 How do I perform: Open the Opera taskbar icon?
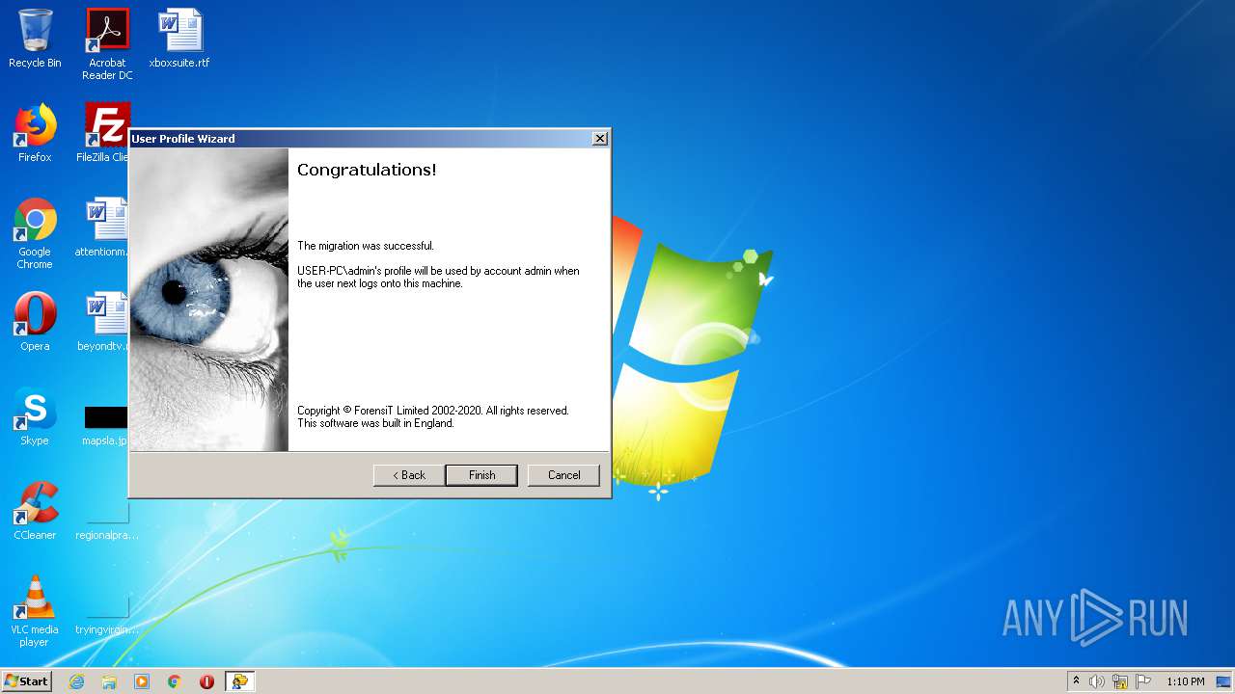tap(206, 681)
